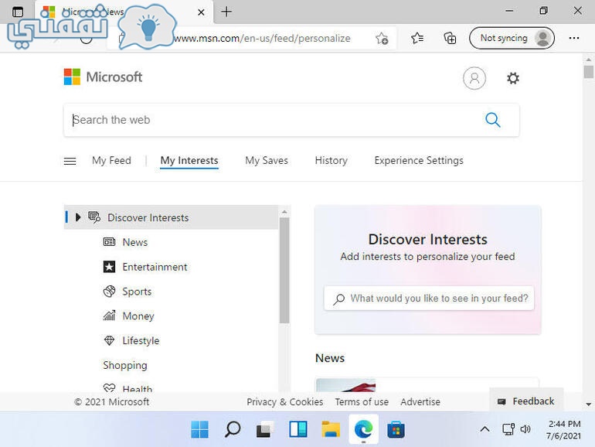
Task: Open the tab actions menu icon
Action: click(x=18, y=12)
